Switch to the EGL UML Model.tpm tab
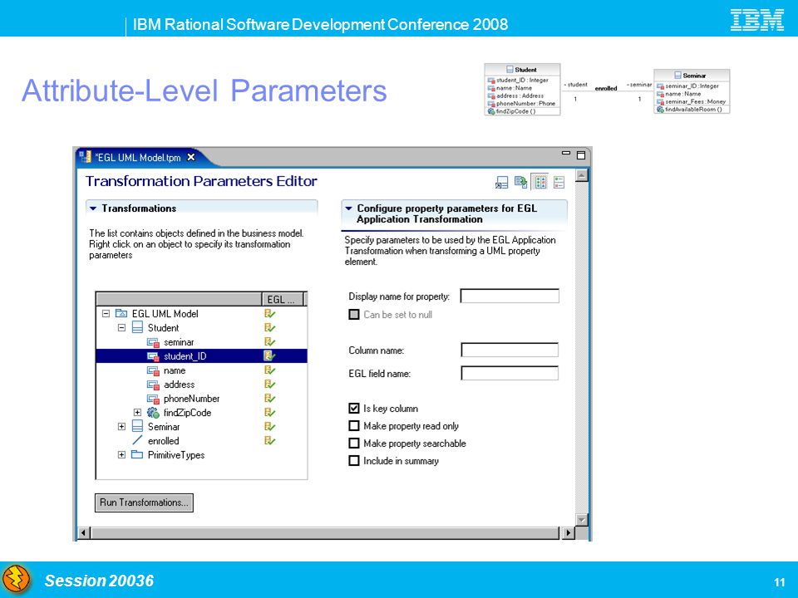798x598 pixels. (x=138, y=158)
